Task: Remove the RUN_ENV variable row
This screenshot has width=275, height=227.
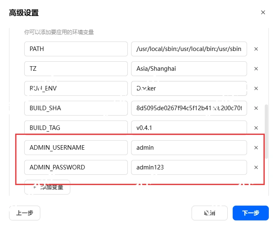Action: [256, 88]
